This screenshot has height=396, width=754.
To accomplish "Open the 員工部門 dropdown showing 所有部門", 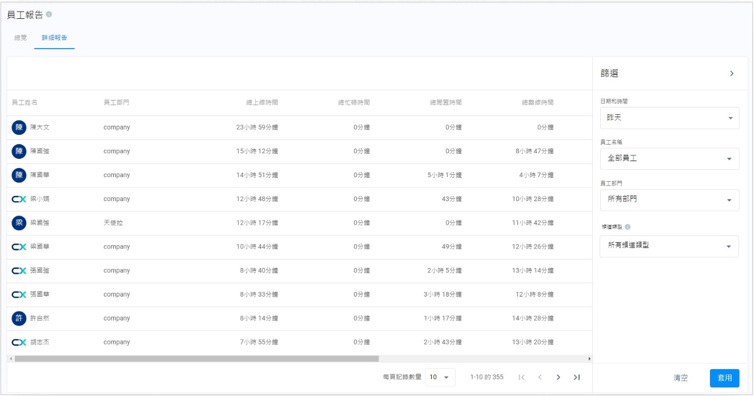I will [x=669, y=200].
